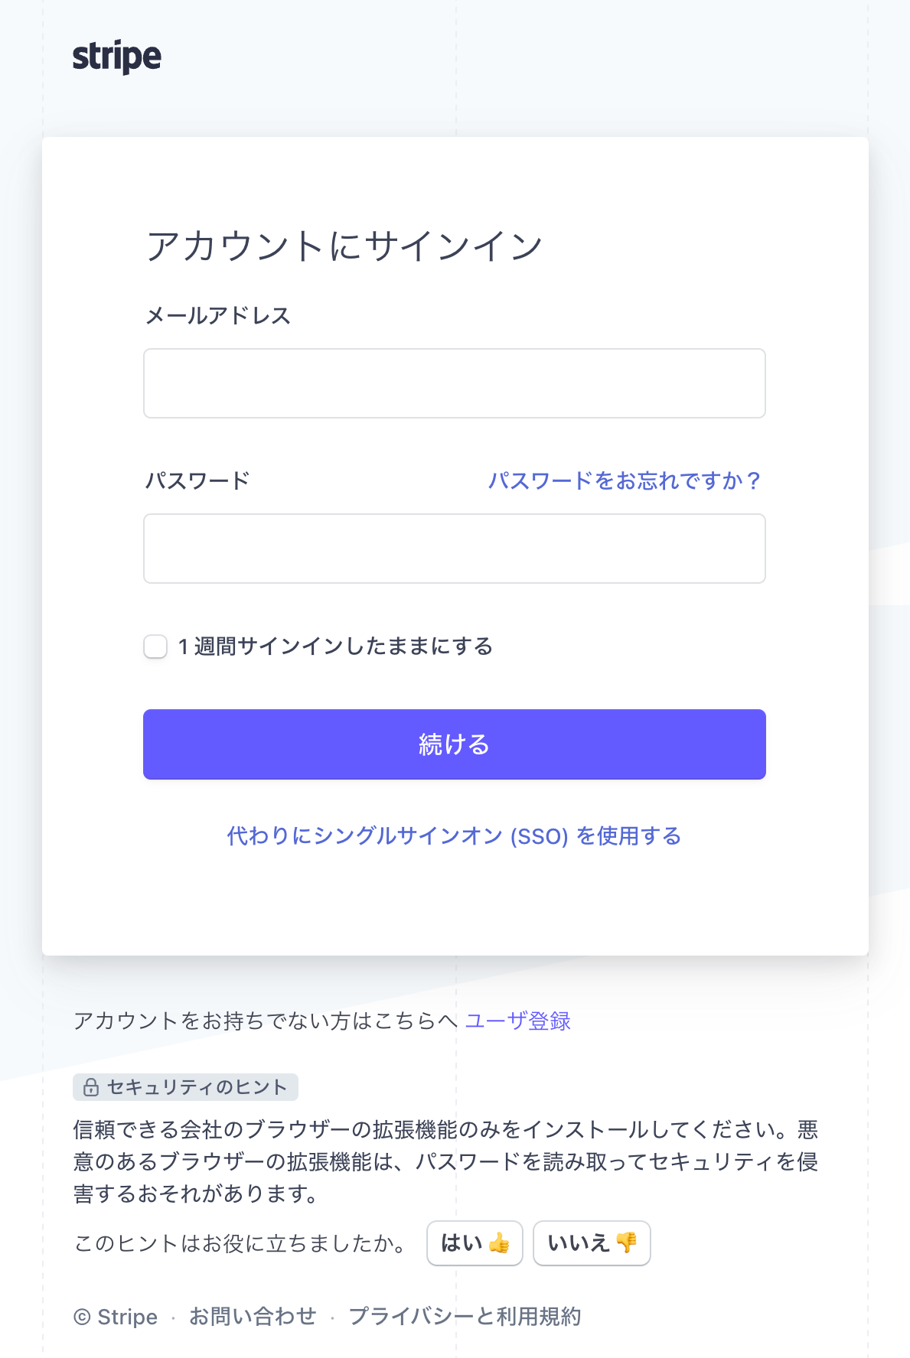Click the パスワード input field

point(454,549)
